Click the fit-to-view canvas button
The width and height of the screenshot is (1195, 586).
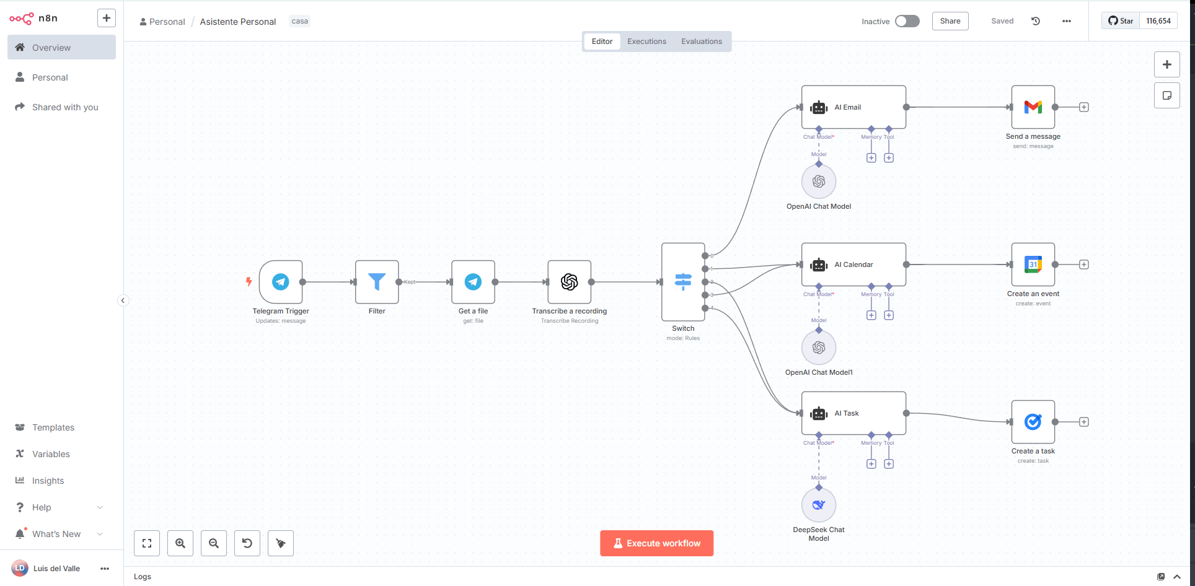click(x=147, y=543)
